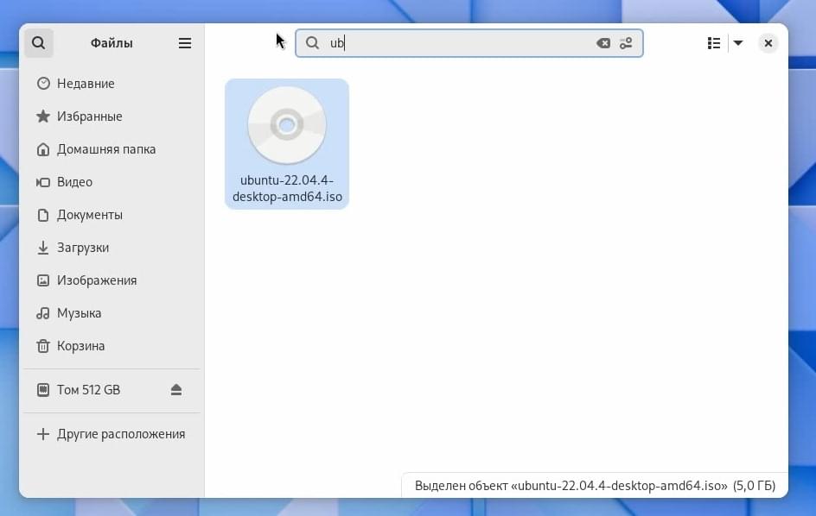Click the music note icon beside Музыка
Viewport: 816px width, 516px height.
pos(43,313)
